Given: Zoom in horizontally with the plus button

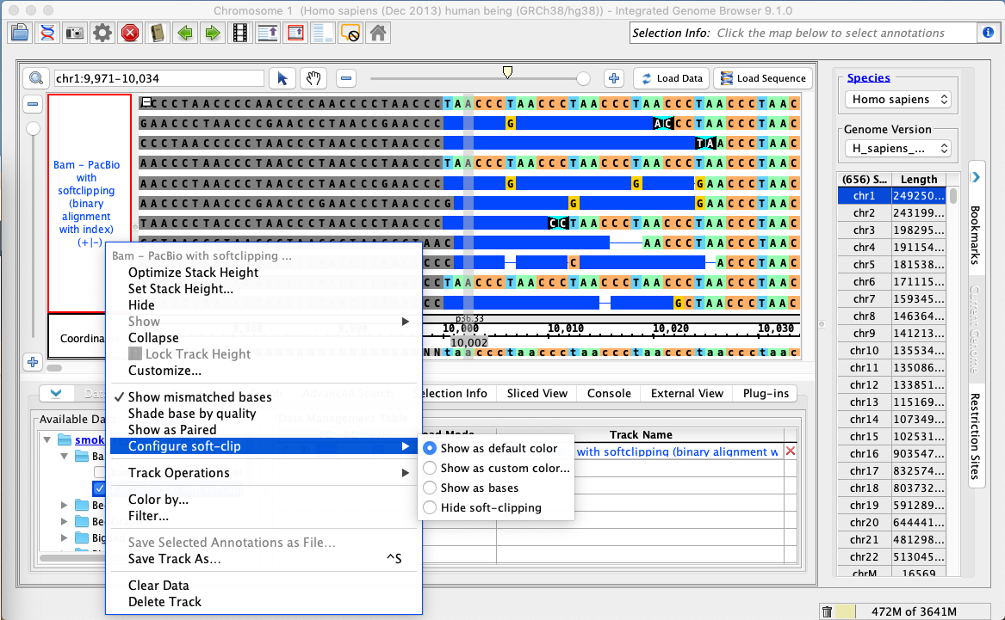Looking at the screenshot, I should [x=614, y=78].
